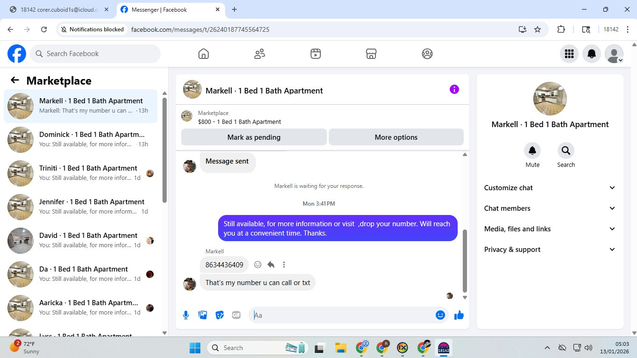
Task: Open File Explorer from taskbar
Action: tap(340, 348)
